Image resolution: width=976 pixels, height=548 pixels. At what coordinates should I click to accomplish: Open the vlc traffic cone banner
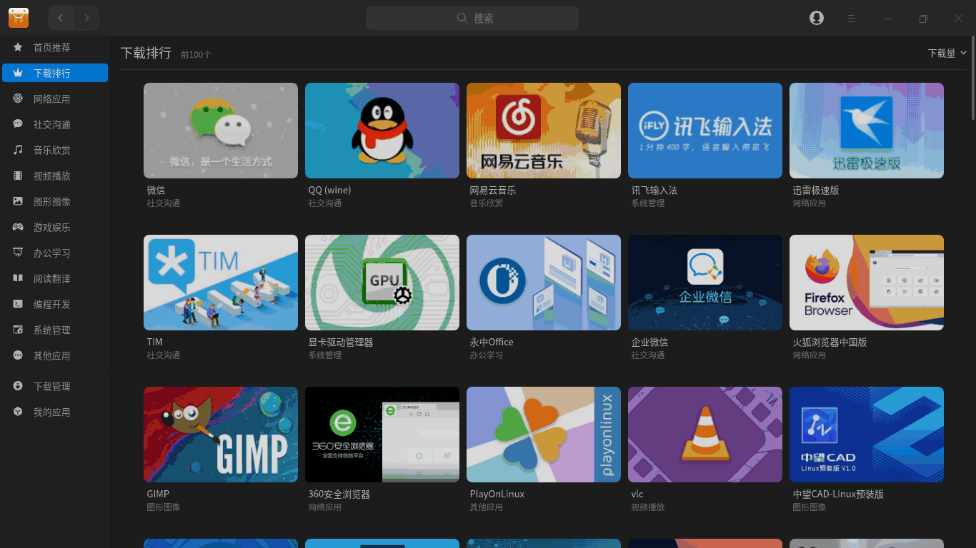click(x=705, y=435)
